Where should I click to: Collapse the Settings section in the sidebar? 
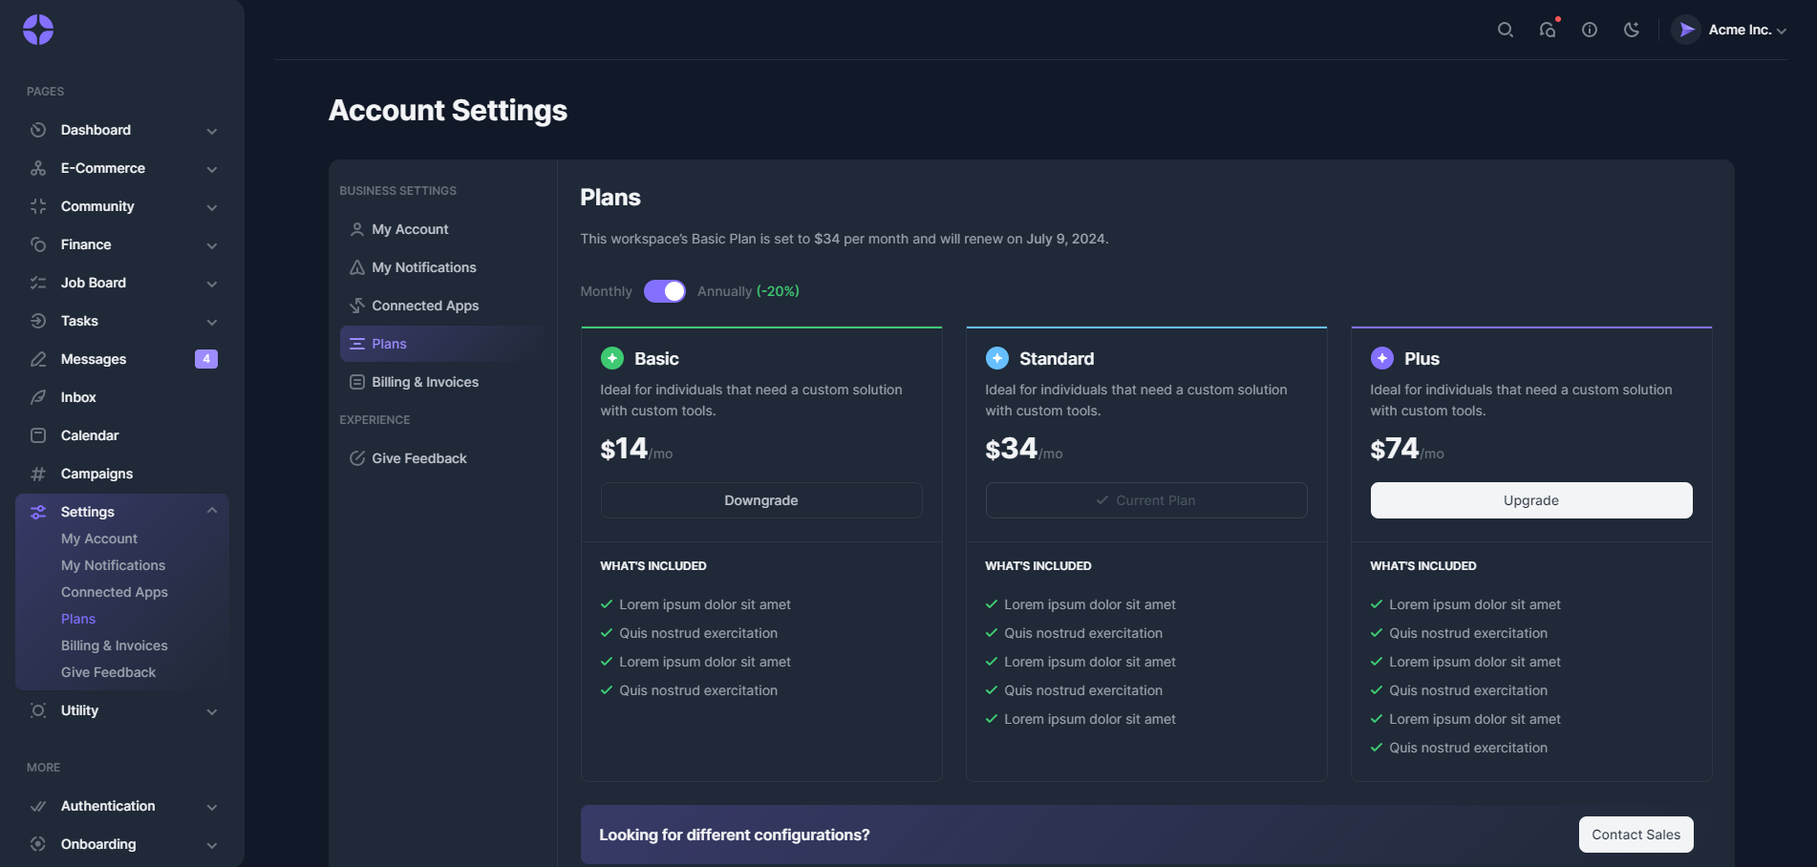[x=211, y=511]
